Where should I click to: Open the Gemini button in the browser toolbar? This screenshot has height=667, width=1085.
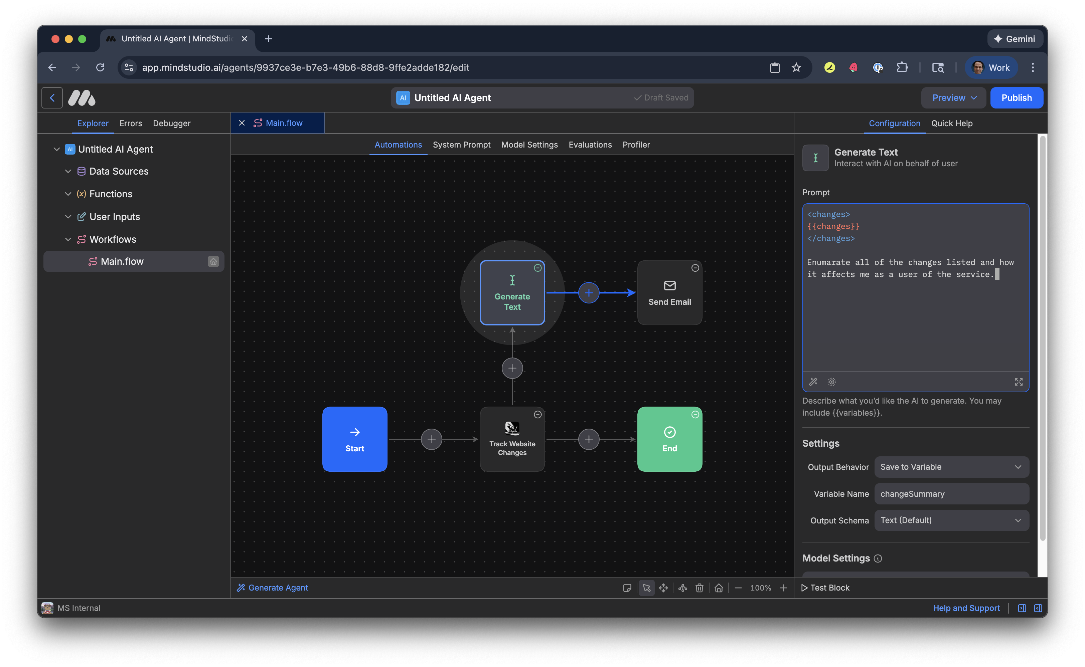[1015, 39]
